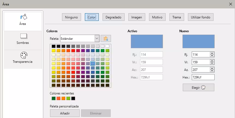Open the Paleta dropdown list
Viewport: 235px width, 118px height.
(80, 38)
